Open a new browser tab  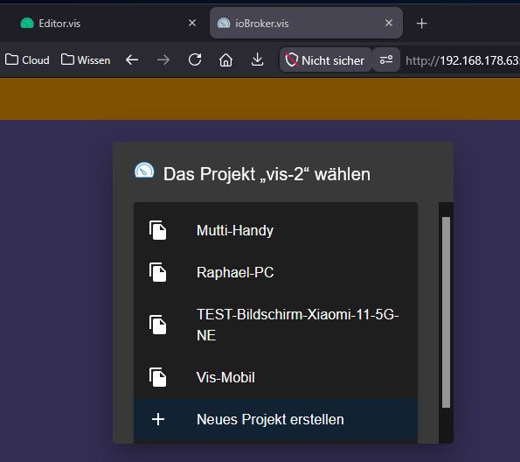click(421, 24)
